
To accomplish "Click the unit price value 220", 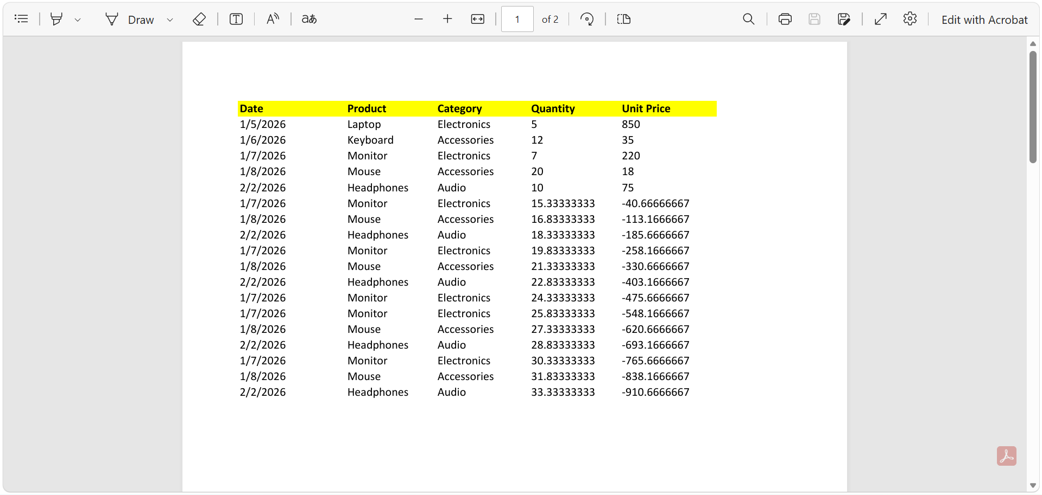I will [x=631, y=156].
